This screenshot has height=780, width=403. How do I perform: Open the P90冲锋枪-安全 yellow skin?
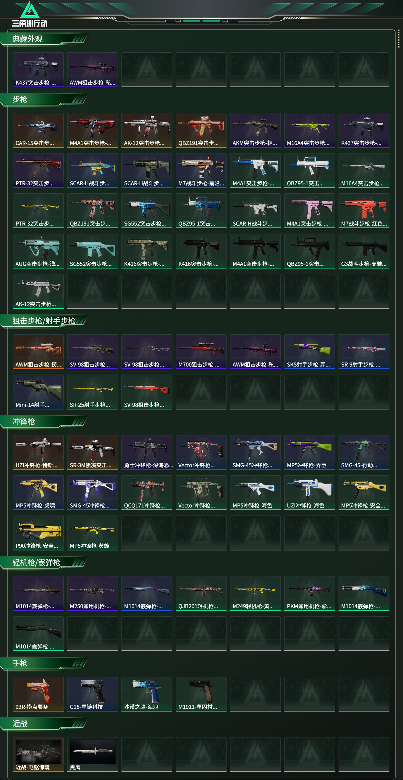[x=38, y=533]
